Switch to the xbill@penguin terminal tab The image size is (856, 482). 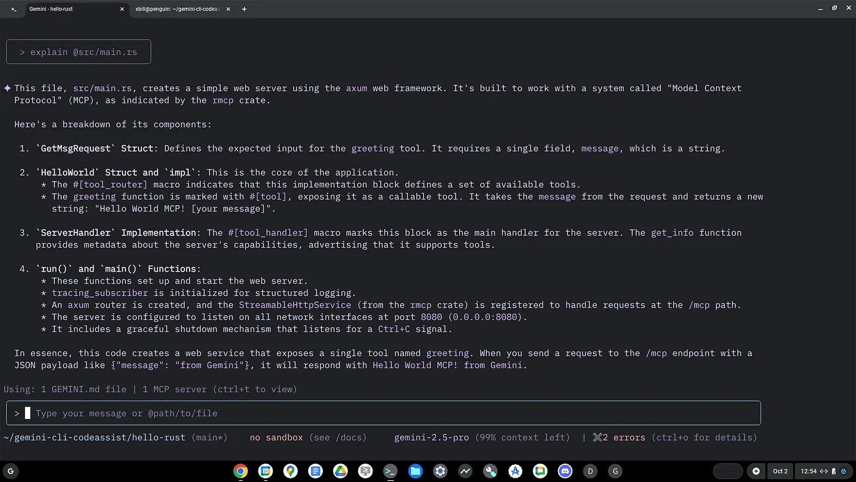point(177,9)
